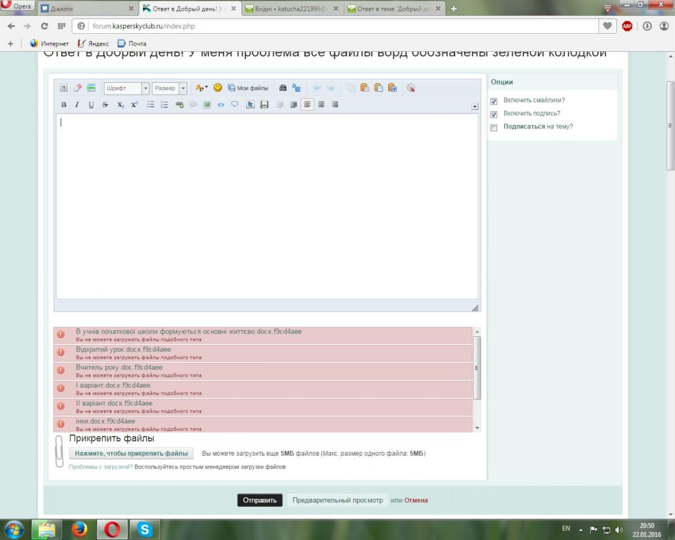
Task: Collapse the editor toolbar
Action: click(x=475, y=106)
